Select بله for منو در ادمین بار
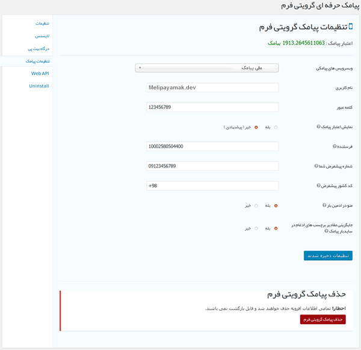The width and height of the screenshot is (361, 350). (x=276, y=205)
